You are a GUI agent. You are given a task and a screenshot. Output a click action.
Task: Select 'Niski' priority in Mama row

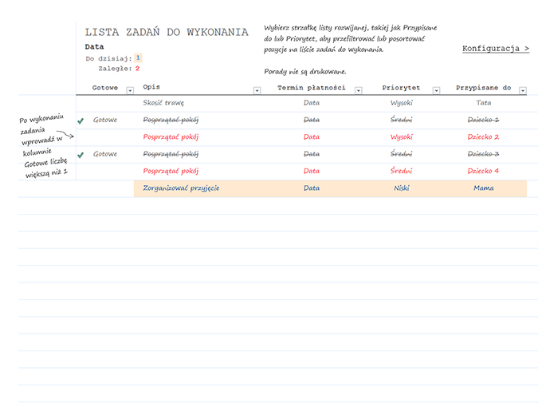[x=402, y=188]
